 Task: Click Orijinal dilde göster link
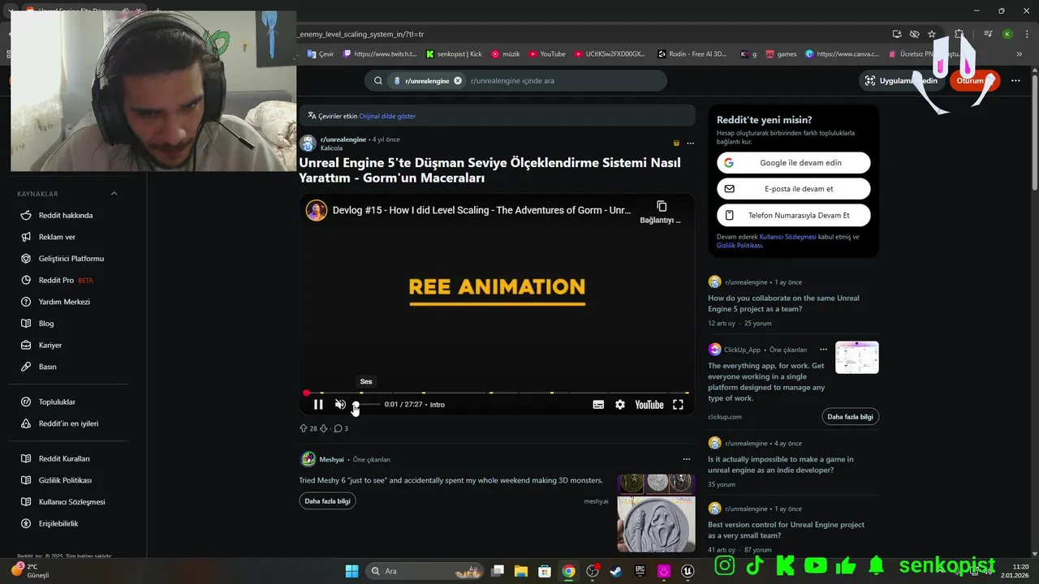point(387,116)
